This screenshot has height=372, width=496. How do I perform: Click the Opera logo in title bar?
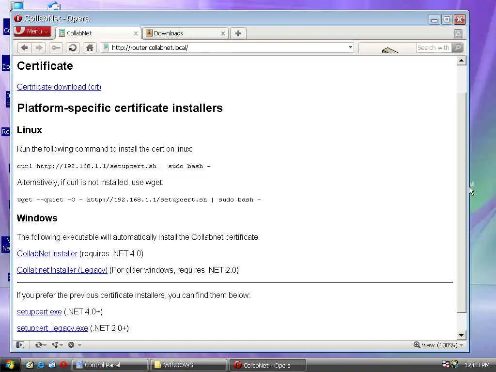pos(18,19)
